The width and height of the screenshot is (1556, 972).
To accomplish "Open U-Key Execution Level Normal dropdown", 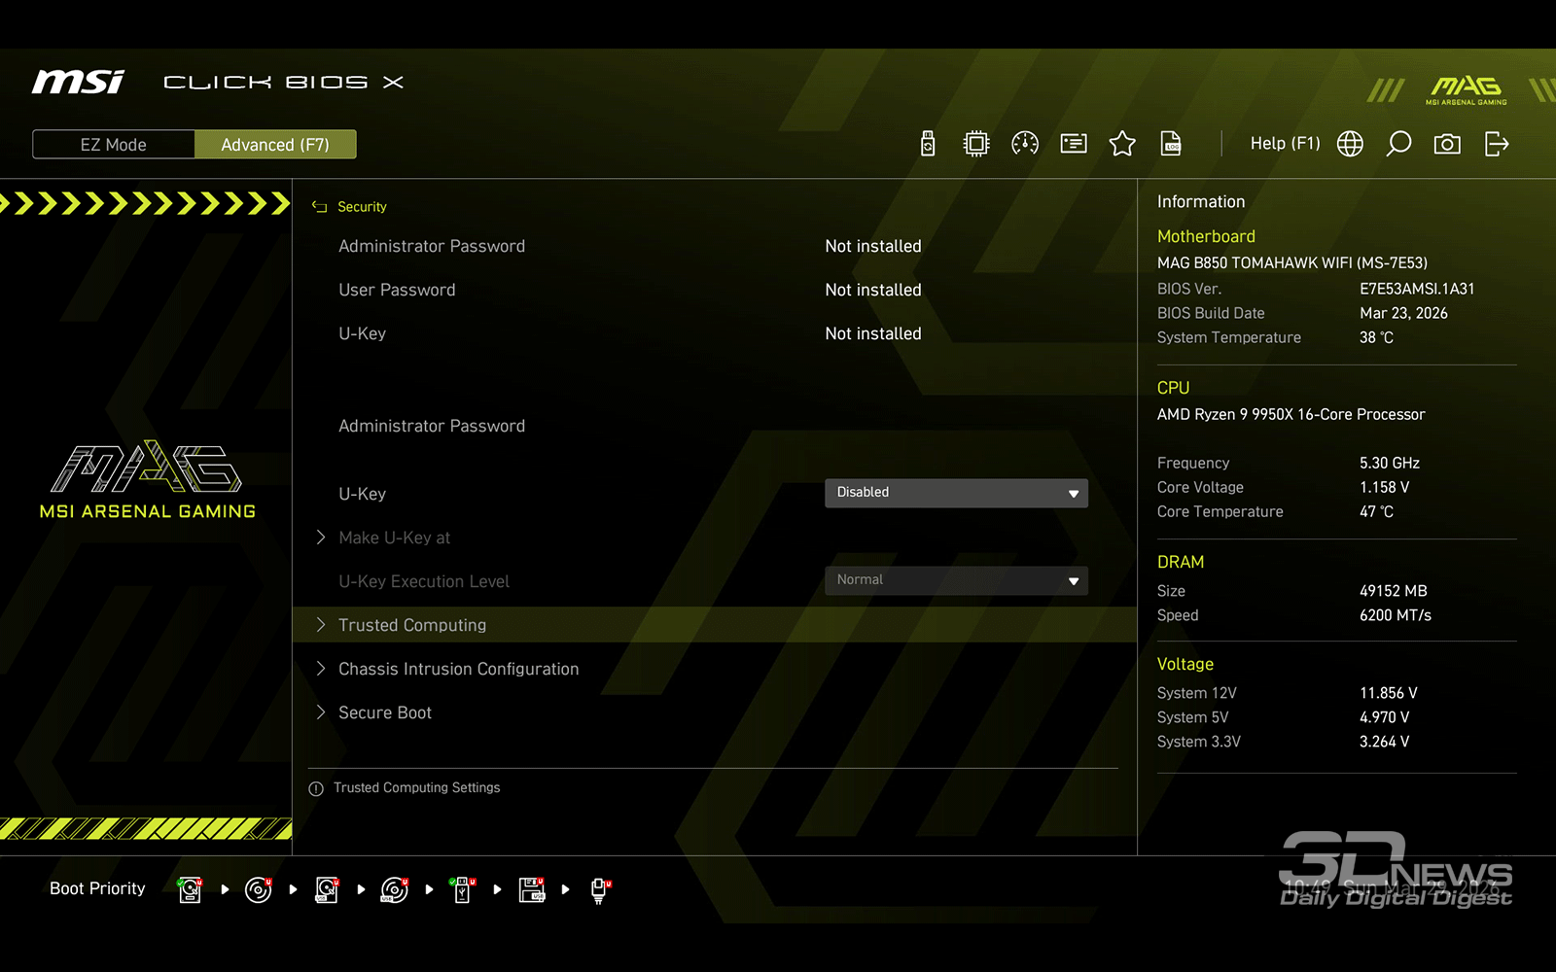I will [x=956, y=580].
